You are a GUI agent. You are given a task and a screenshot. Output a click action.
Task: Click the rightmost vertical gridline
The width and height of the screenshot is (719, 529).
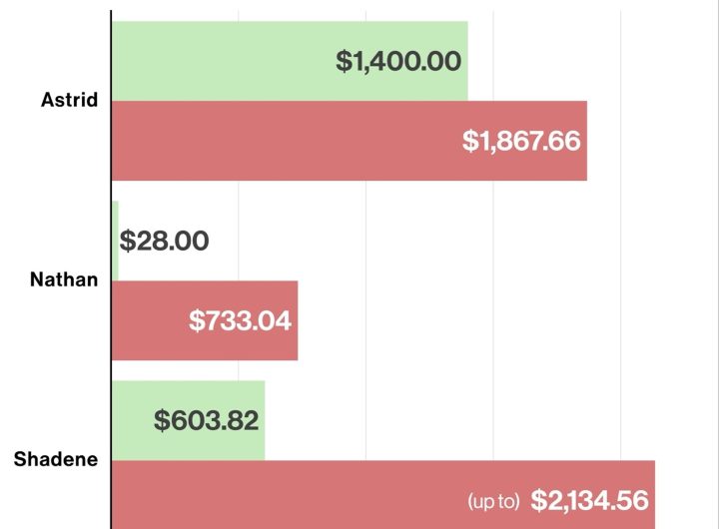(x=620, y=250)
